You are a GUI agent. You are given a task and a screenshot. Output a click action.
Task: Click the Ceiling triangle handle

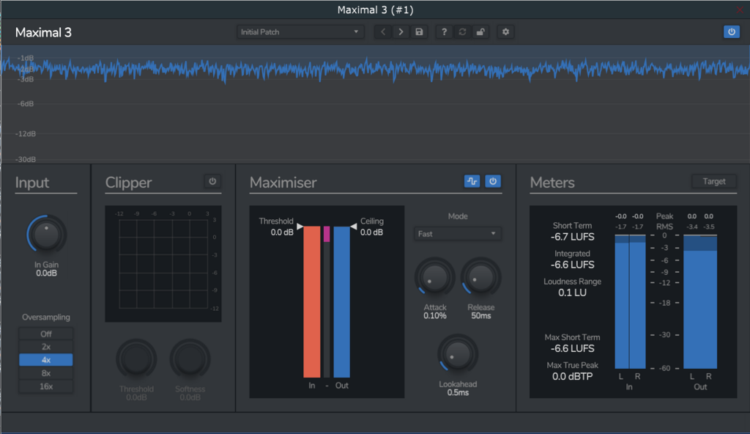click(354, 226)
